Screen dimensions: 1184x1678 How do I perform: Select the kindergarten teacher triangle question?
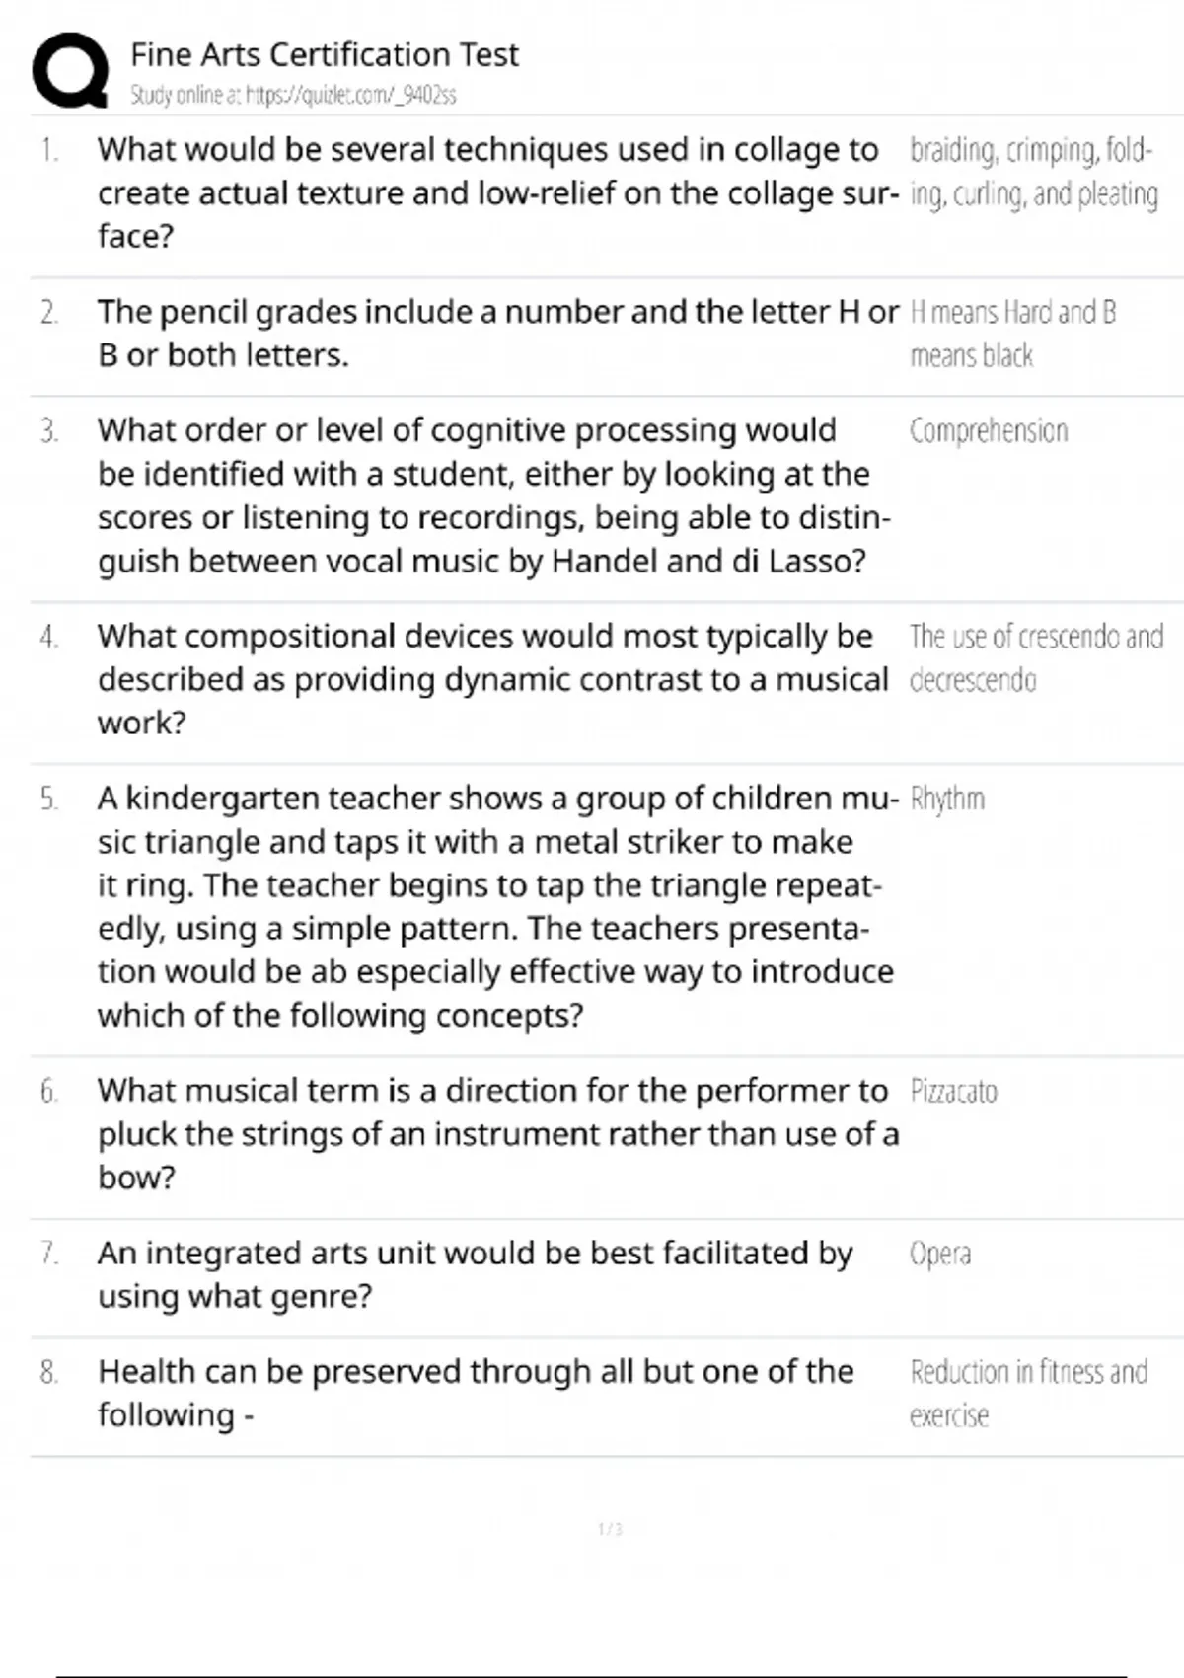tap(495, 906)
